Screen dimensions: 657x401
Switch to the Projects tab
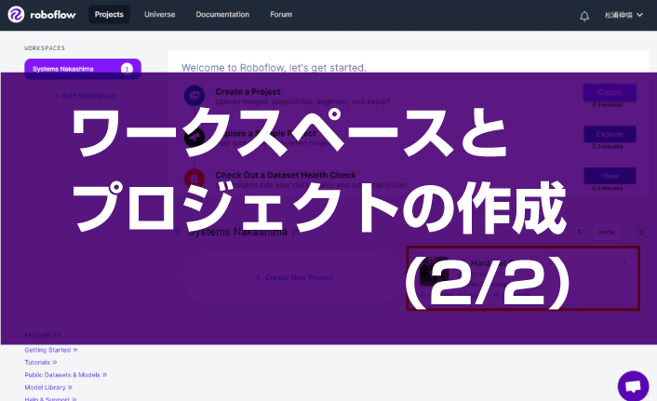click(109, 15)
